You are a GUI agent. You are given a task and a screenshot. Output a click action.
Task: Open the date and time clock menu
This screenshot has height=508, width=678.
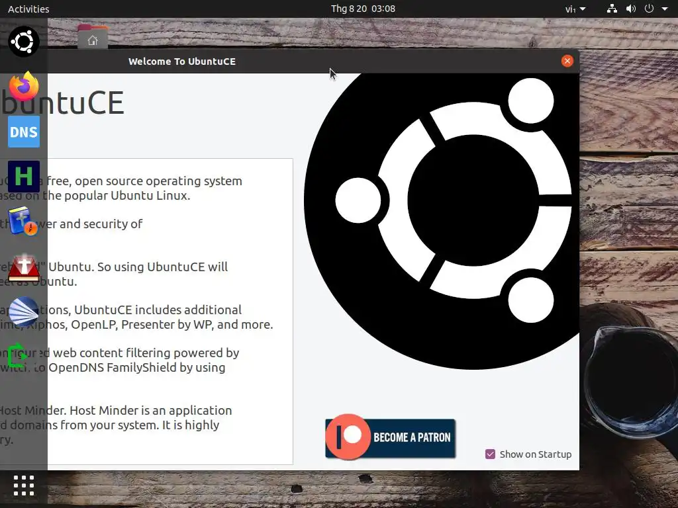tap(363, 9)
